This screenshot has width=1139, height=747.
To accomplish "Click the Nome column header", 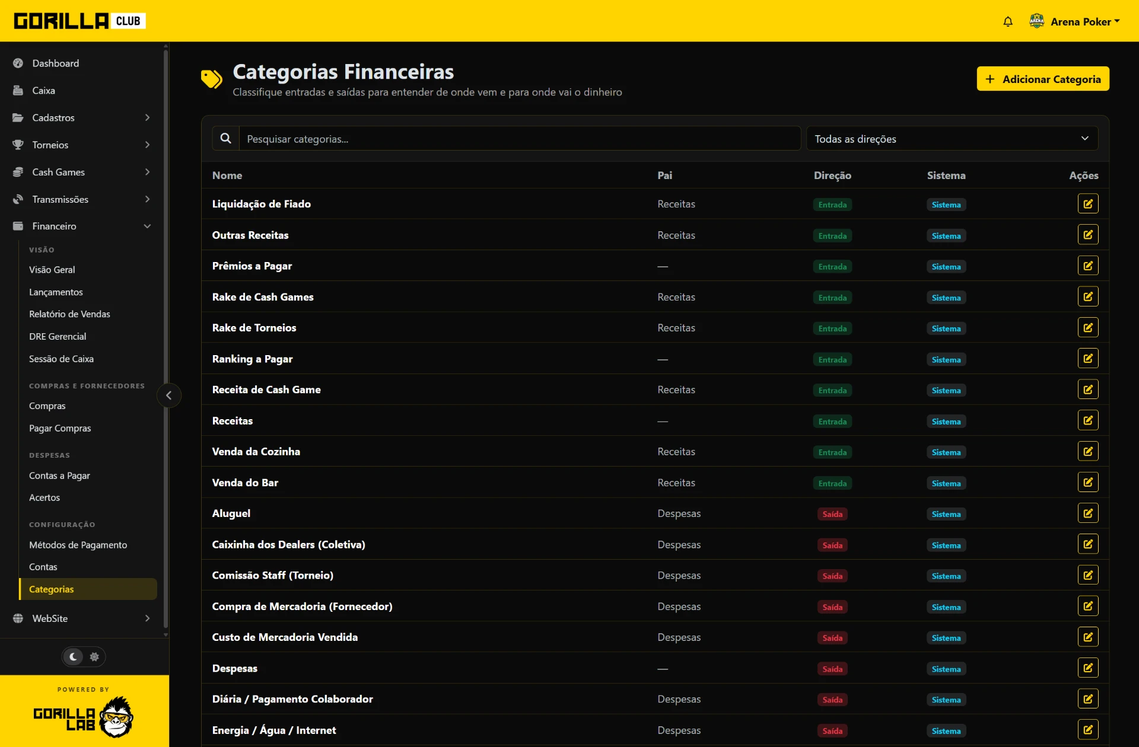I will point(227,175).
